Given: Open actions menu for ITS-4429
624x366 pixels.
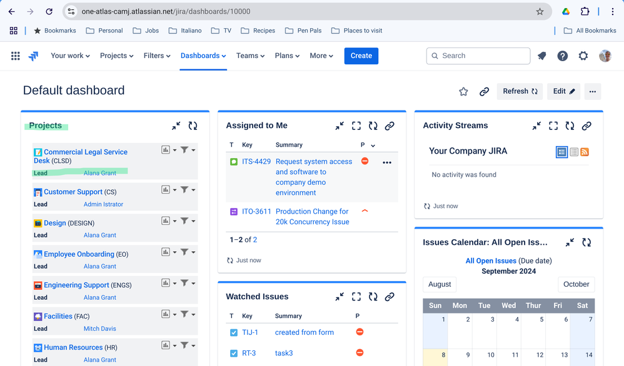Looking at the screenshot, I should tap(387, 162).
